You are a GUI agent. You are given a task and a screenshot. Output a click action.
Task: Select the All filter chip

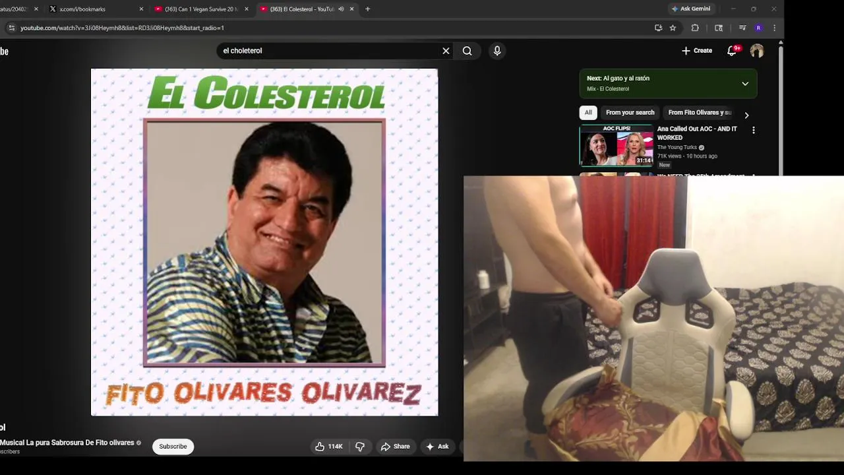coord(588,112)
